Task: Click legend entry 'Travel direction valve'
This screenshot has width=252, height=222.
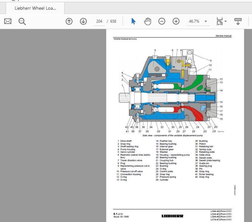Action: click(131, 161)
